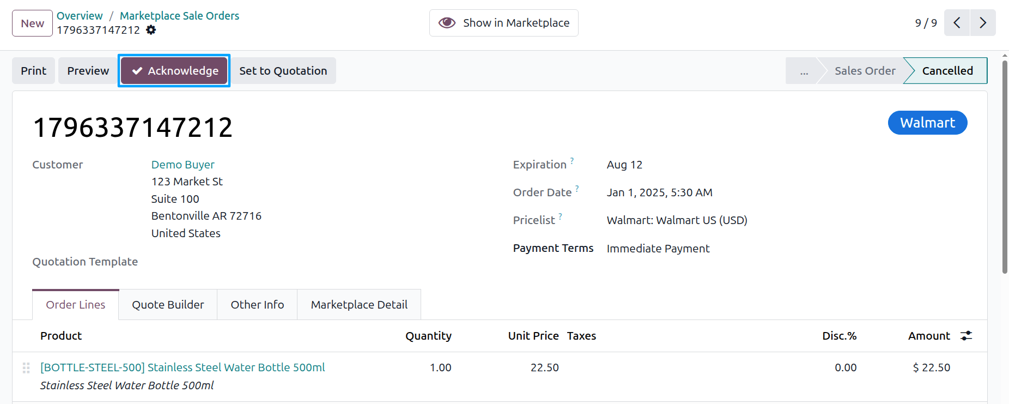Click the Unit Price column header
This screenshot has height=404, width=1009.
[533, 336]
